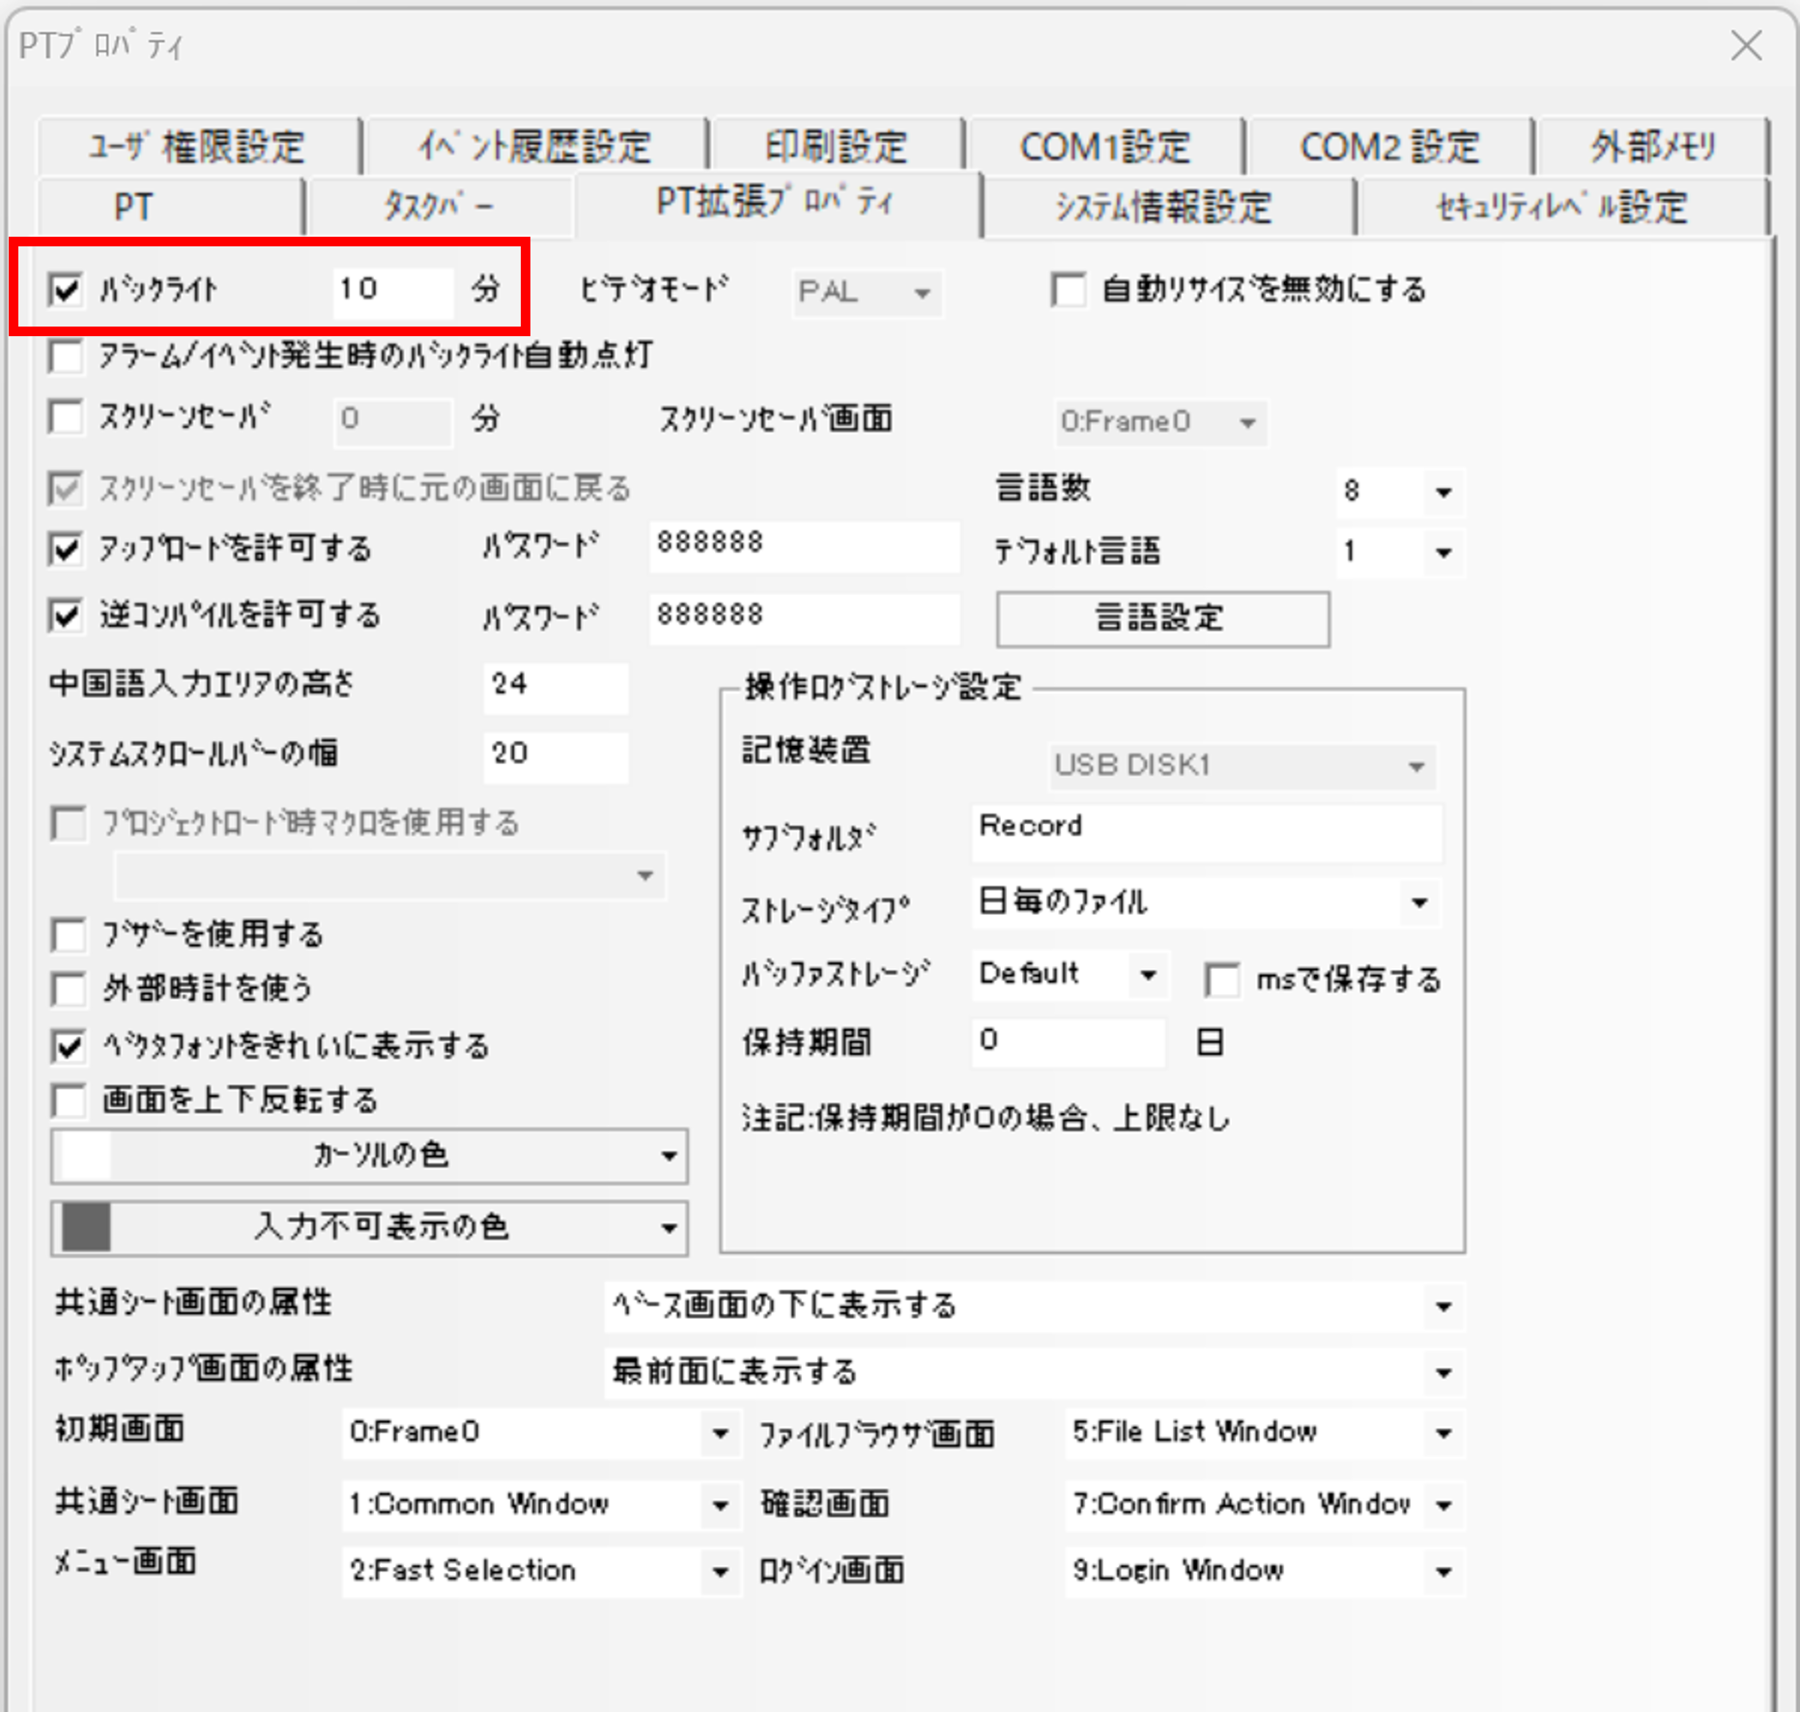Click the バックライト minutes input field
This screenshot has height=1712, width=1800.
(x=393, y=291)
